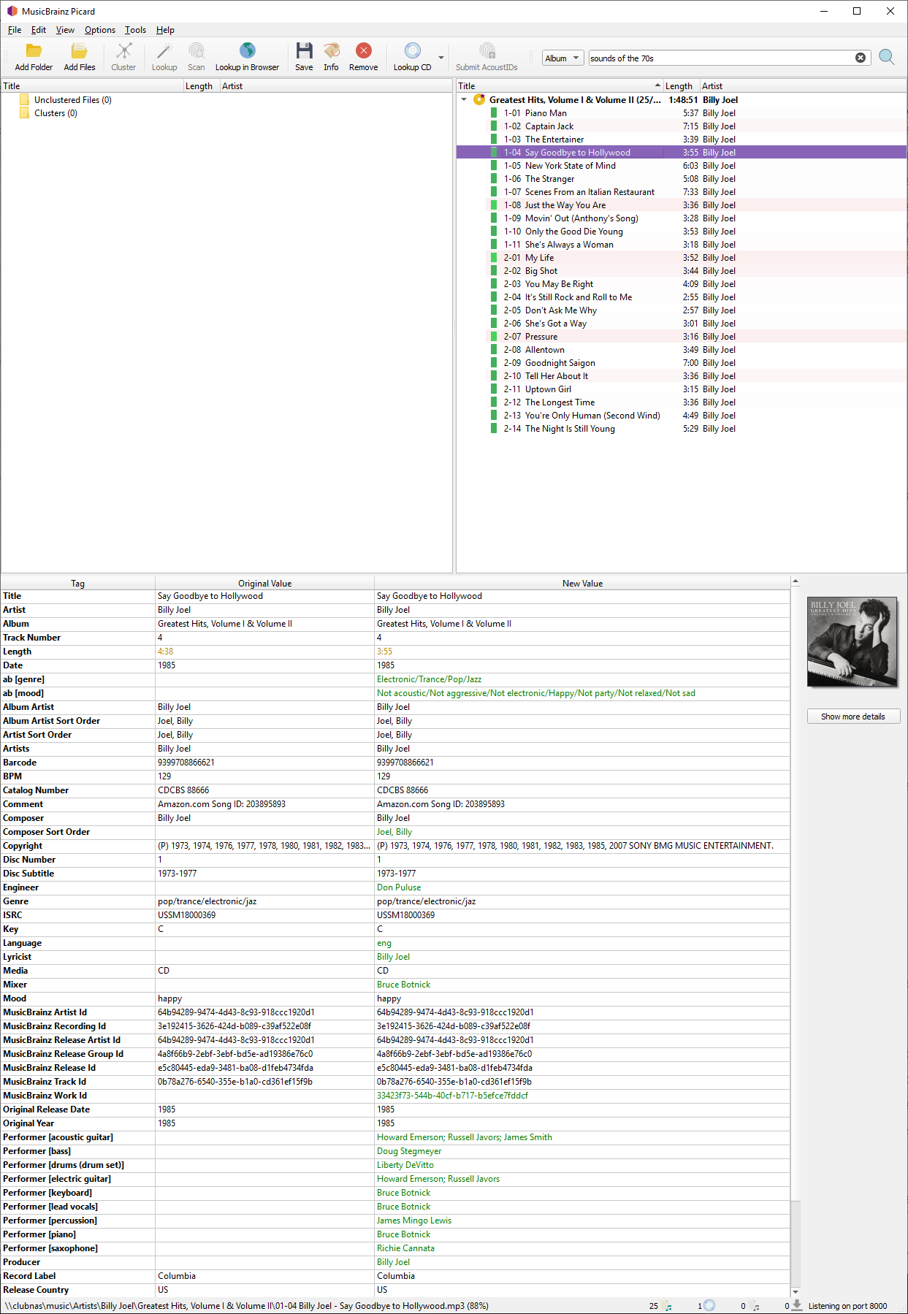The image size is (908, 1314).
Task: Open the View menu
Action: [65, 30]
